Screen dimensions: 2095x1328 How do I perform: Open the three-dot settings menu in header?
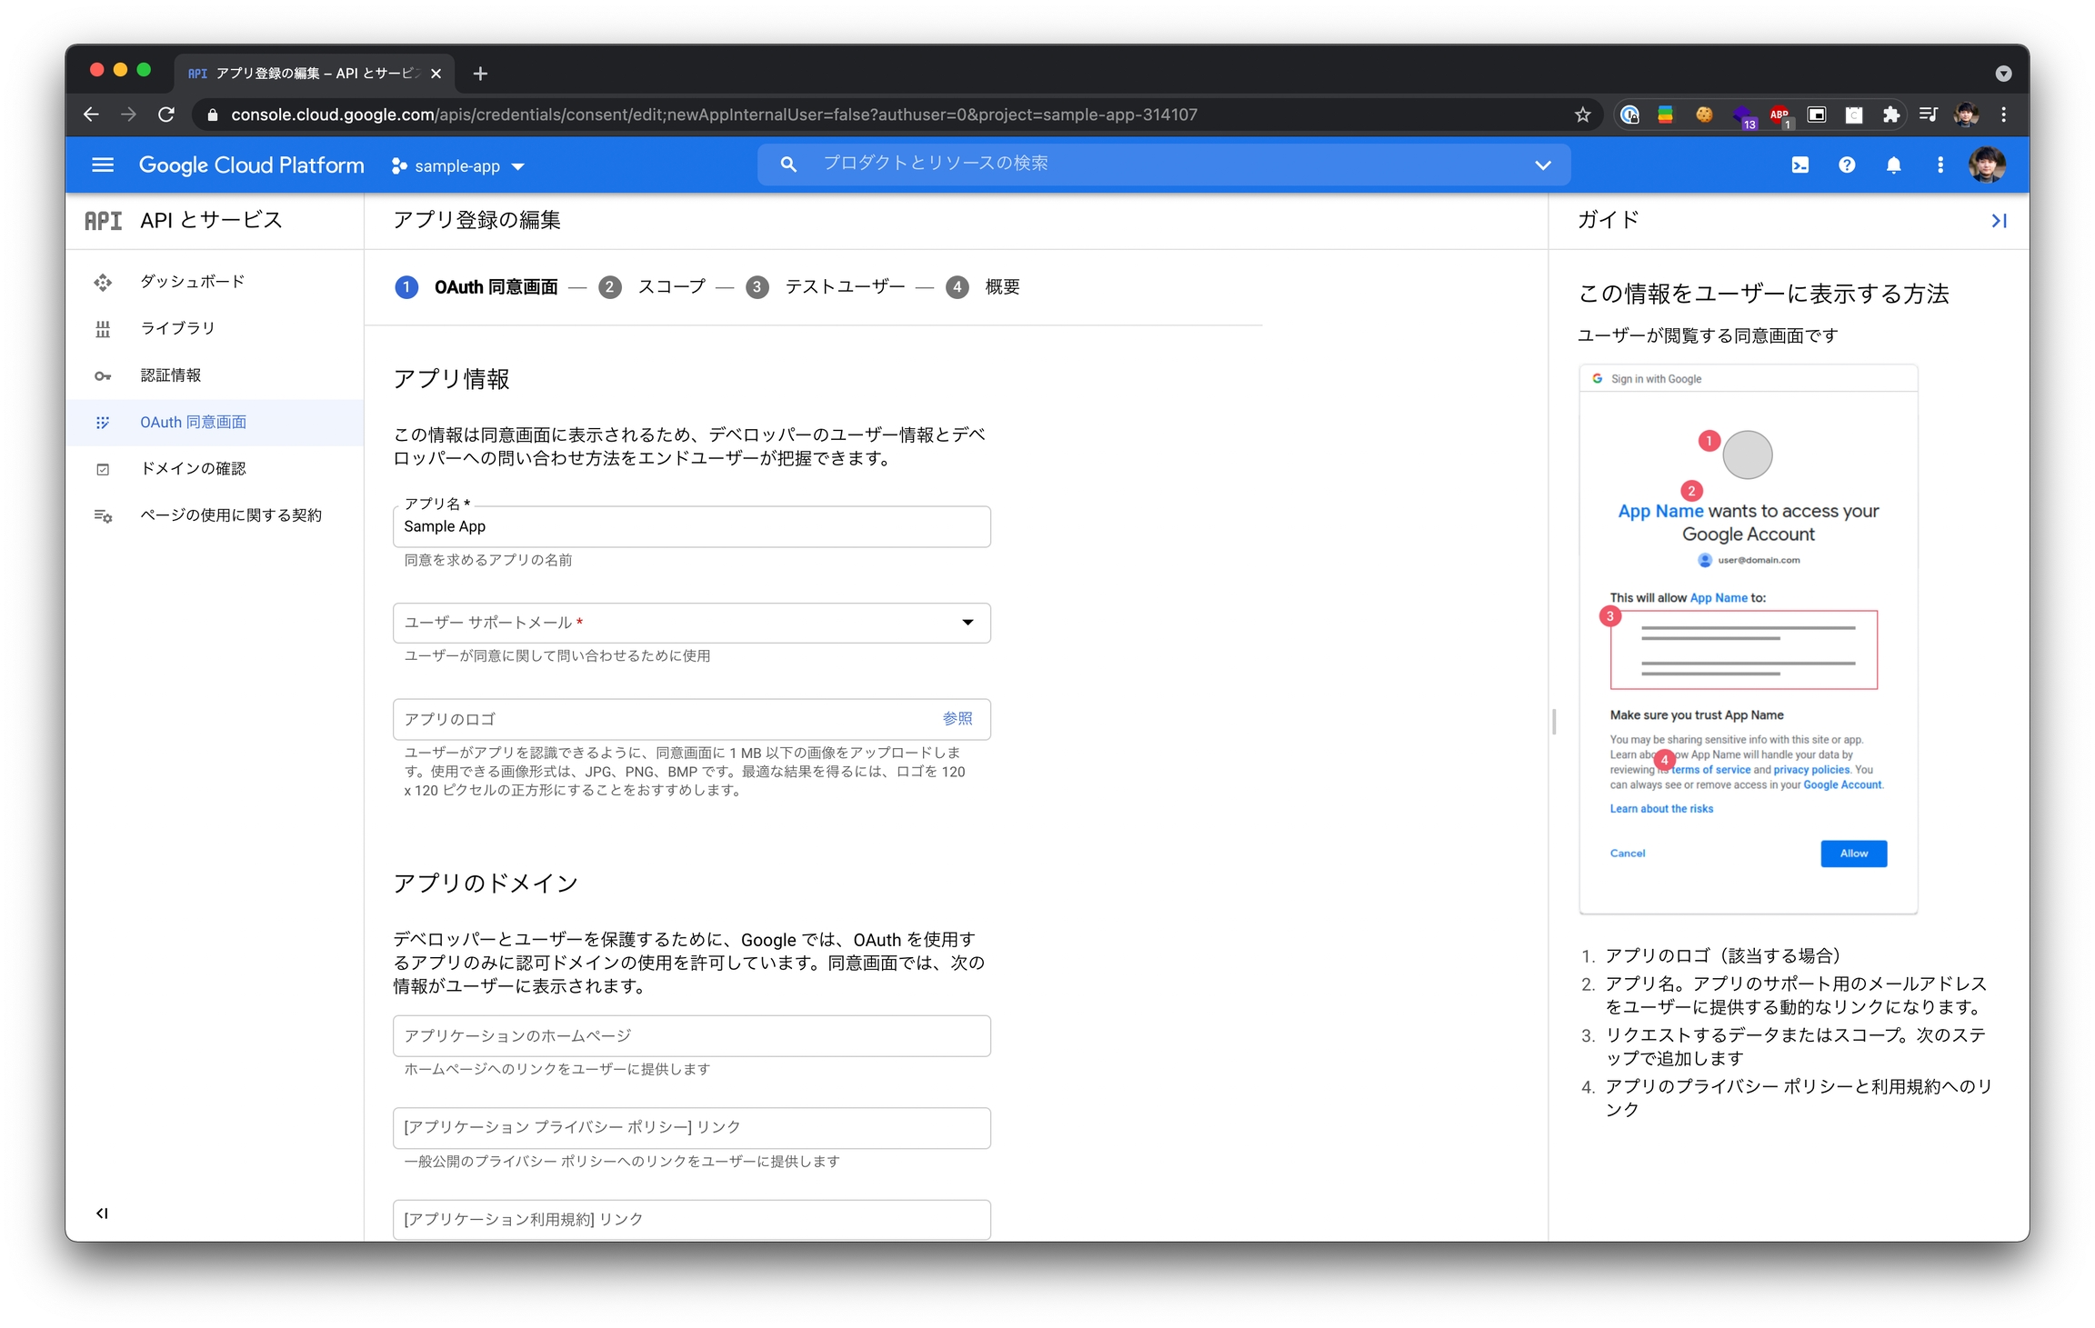click(1940, 165)
